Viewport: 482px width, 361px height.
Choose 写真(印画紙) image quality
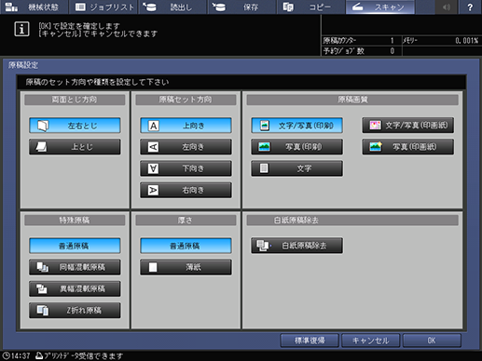coord(408,147)
